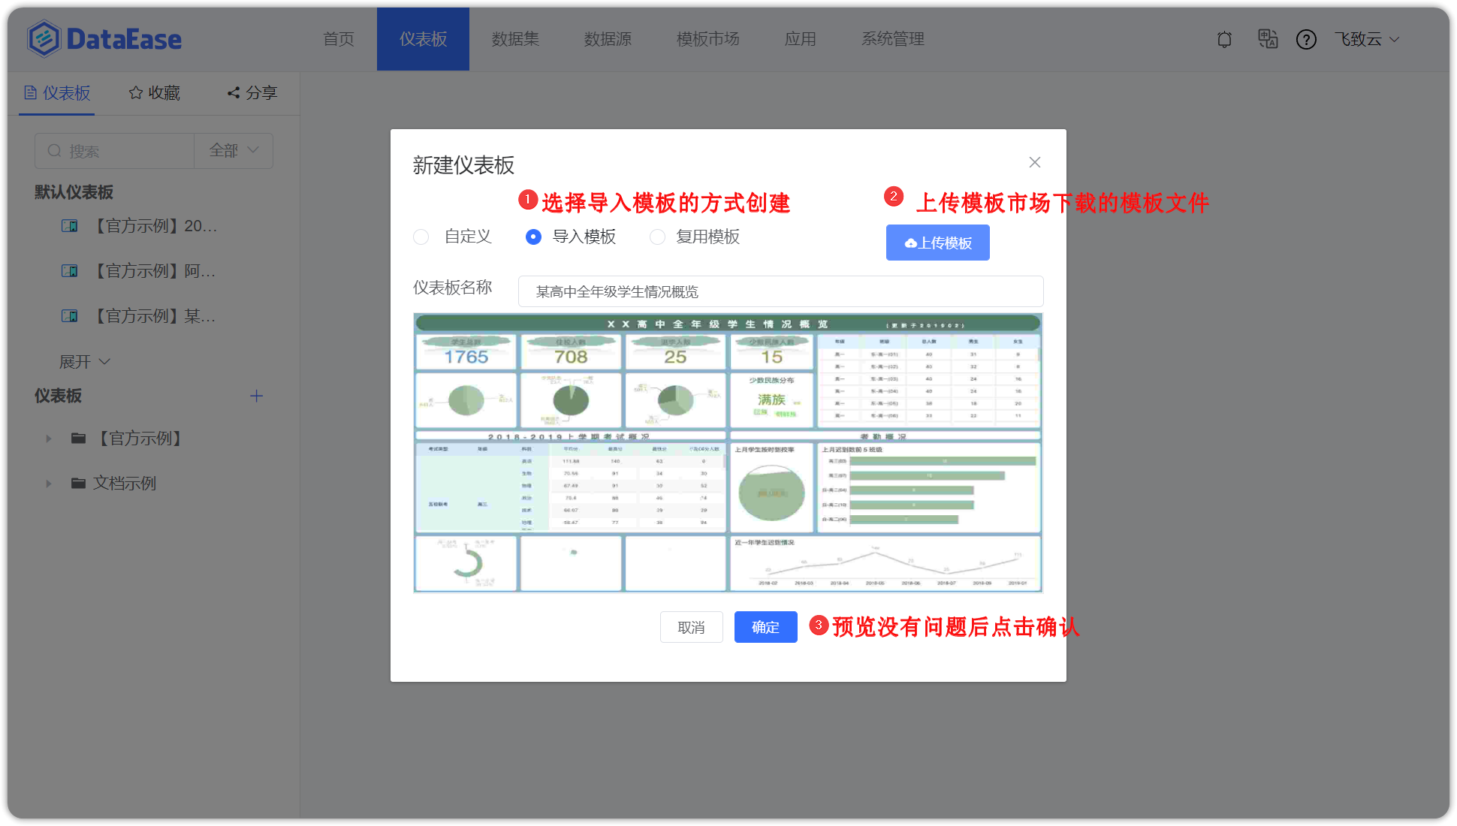Open the notification bell icon
Viewport: 1457px width, 826px height.
tap(1223, 39)
